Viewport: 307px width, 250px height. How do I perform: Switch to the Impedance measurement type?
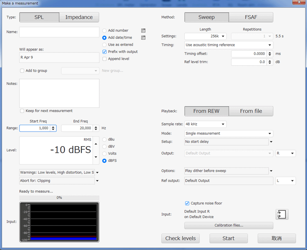(79, 17)
